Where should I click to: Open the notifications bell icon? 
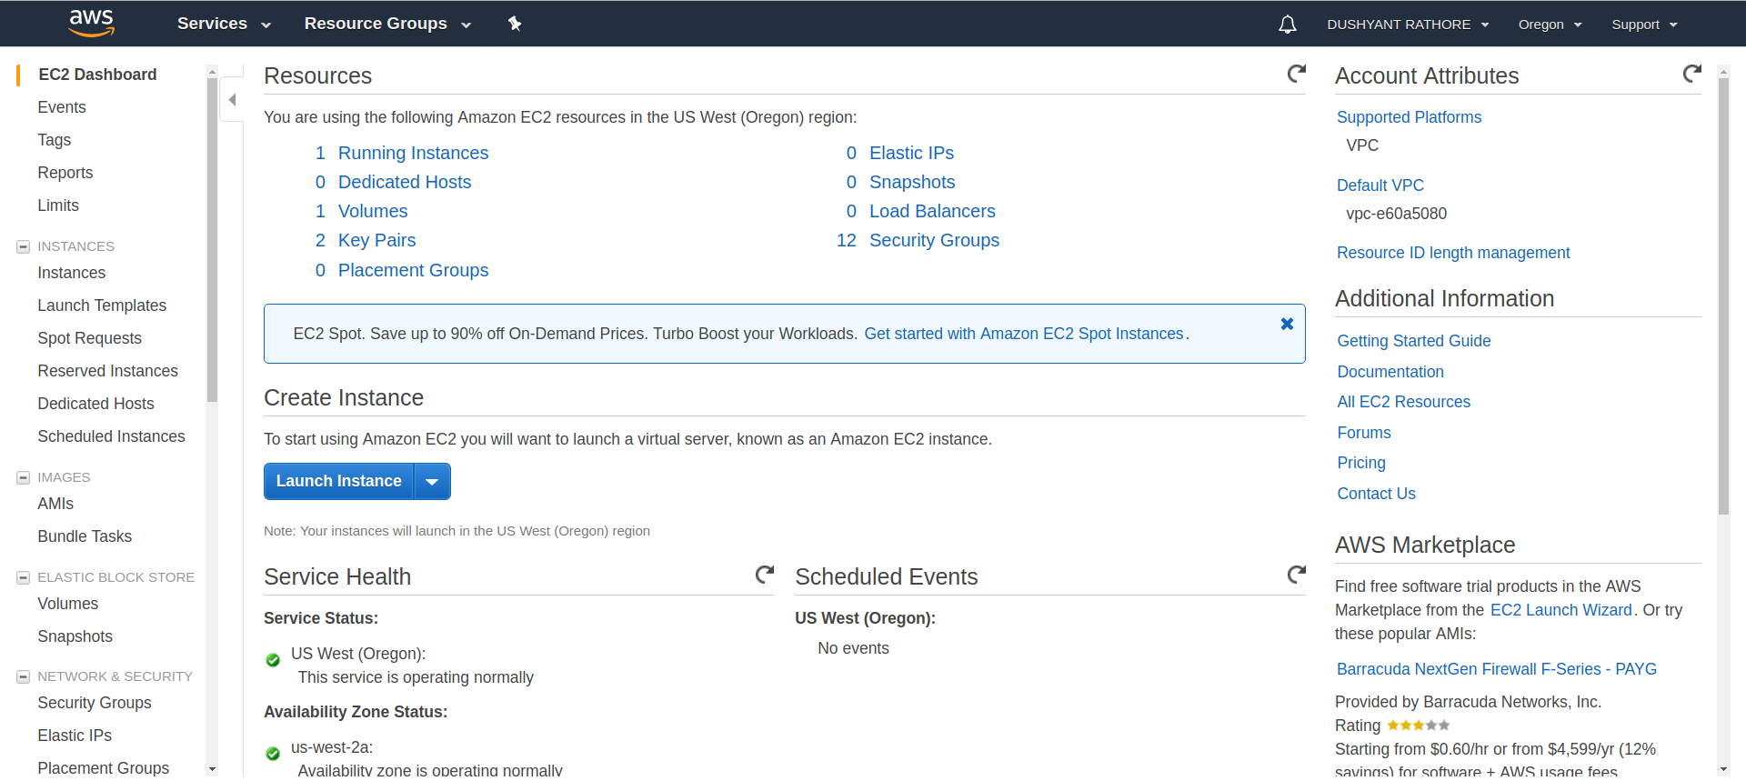[x=1288, y=25]
